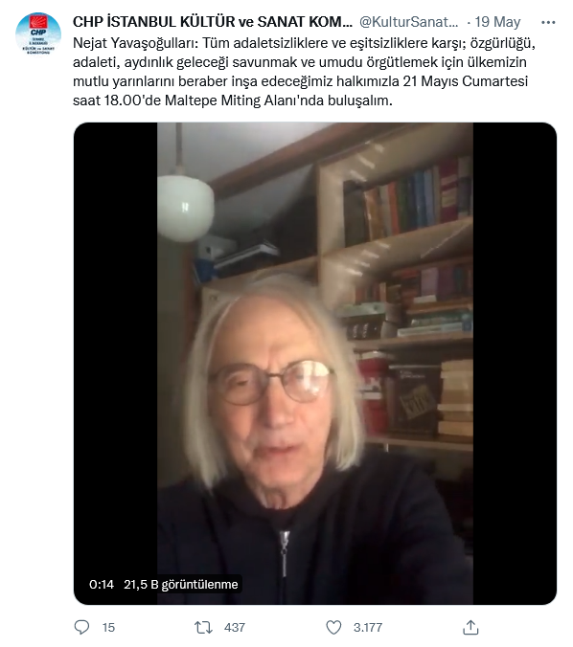Click the right black bar of the video

point(515,364)
